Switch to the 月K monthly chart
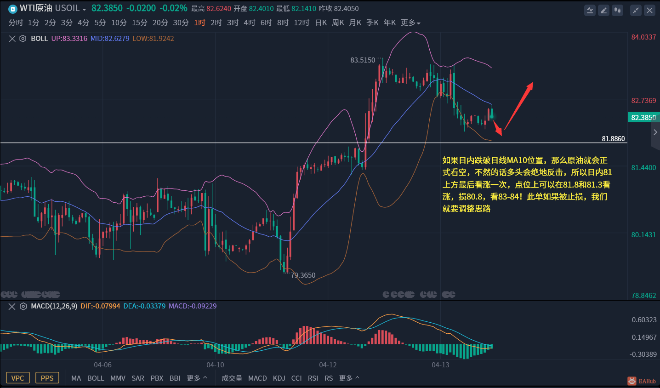Viewport: 660px width, 388px height. (355, 23)
